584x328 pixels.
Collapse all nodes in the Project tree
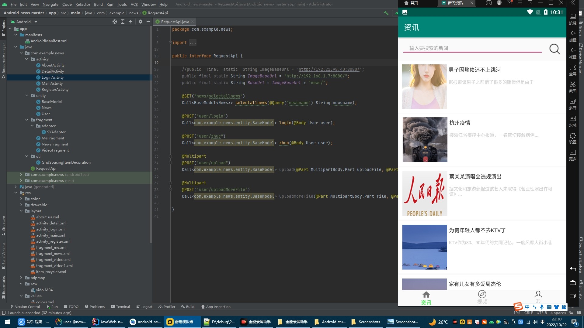[130, 22]
